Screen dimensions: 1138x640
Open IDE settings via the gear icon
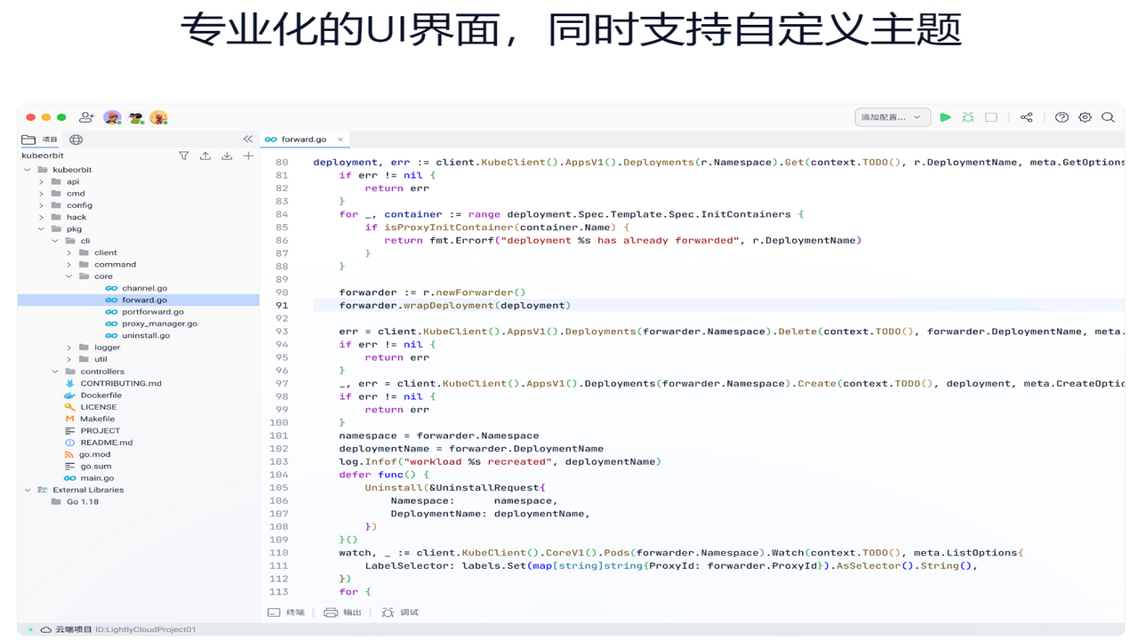point(1085,116)
